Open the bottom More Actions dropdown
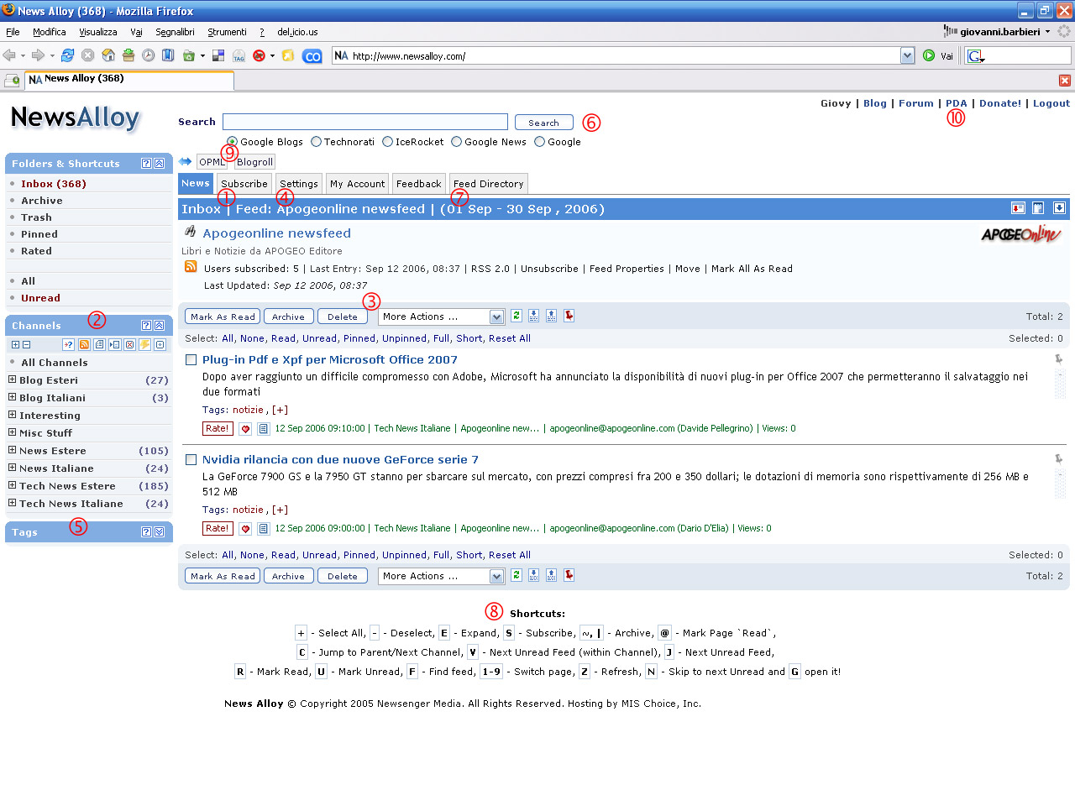Viewport: 1075px width, 811px height. pos(441,576)
